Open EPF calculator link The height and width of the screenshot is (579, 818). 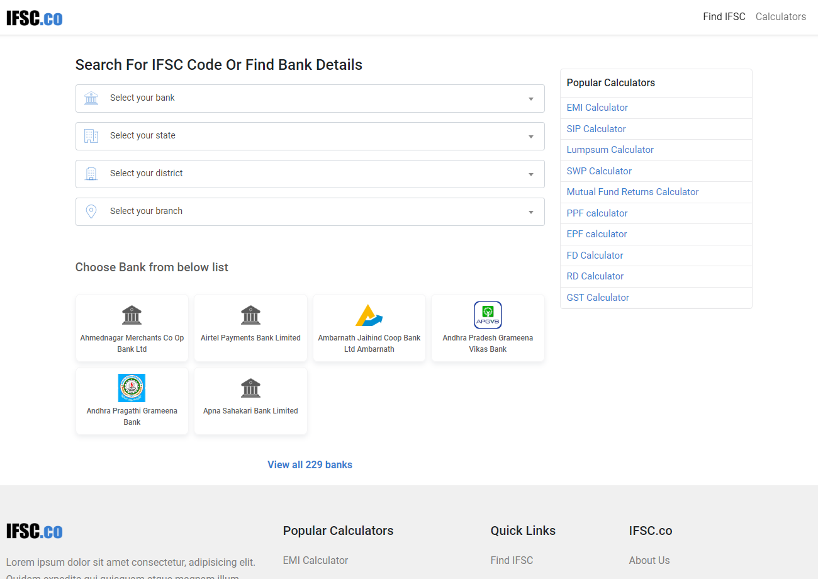[x=597, y=234]
